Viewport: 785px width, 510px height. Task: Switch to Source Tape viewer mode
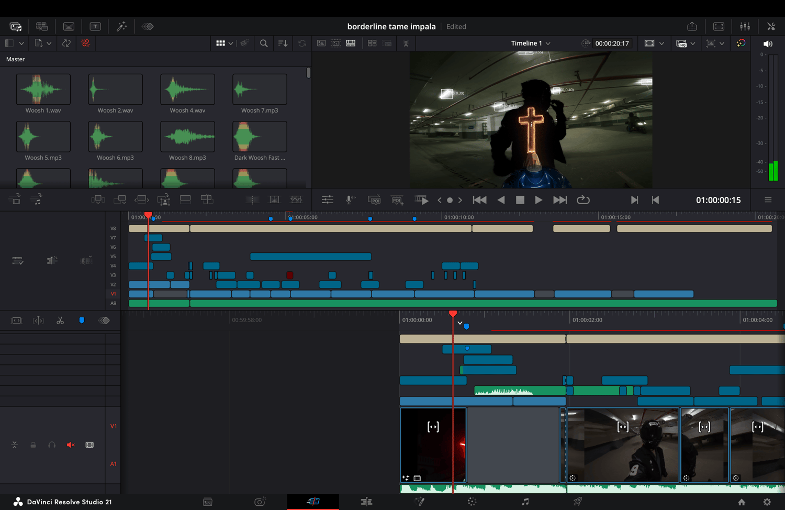point(336,43)
